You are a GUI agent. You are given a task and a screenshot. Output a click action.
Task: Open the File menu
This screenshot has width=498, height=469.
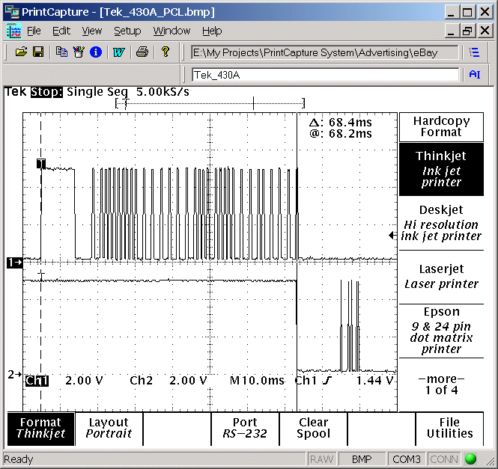34,31
